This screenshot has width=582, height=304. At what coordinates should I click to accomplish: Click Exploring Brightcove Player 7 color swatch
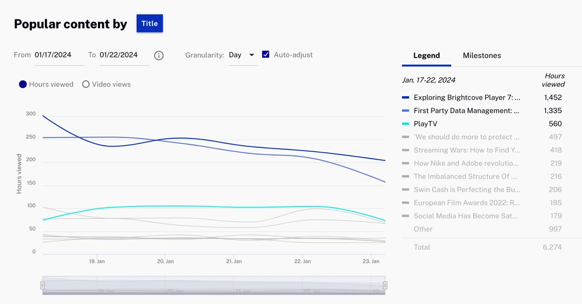(406, 97)
